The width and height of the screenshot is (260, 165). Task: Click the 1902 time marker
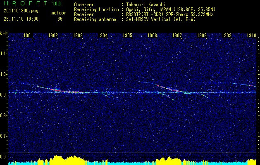(53, 35)
